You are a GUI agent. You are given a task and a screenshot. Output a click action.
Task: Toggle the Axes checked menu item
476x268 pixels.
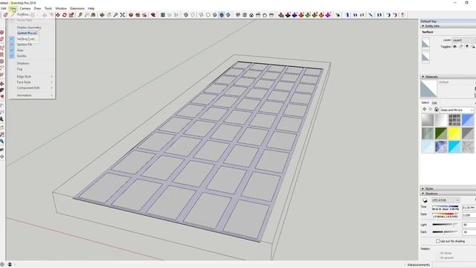[x=20, y=50]
